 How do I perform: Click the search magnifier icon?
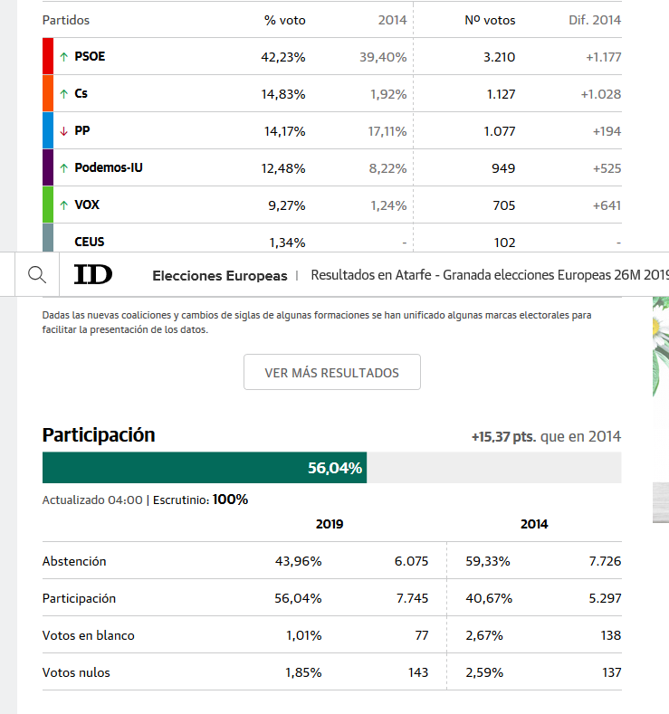pyautogui.click(x=36, y=275)
